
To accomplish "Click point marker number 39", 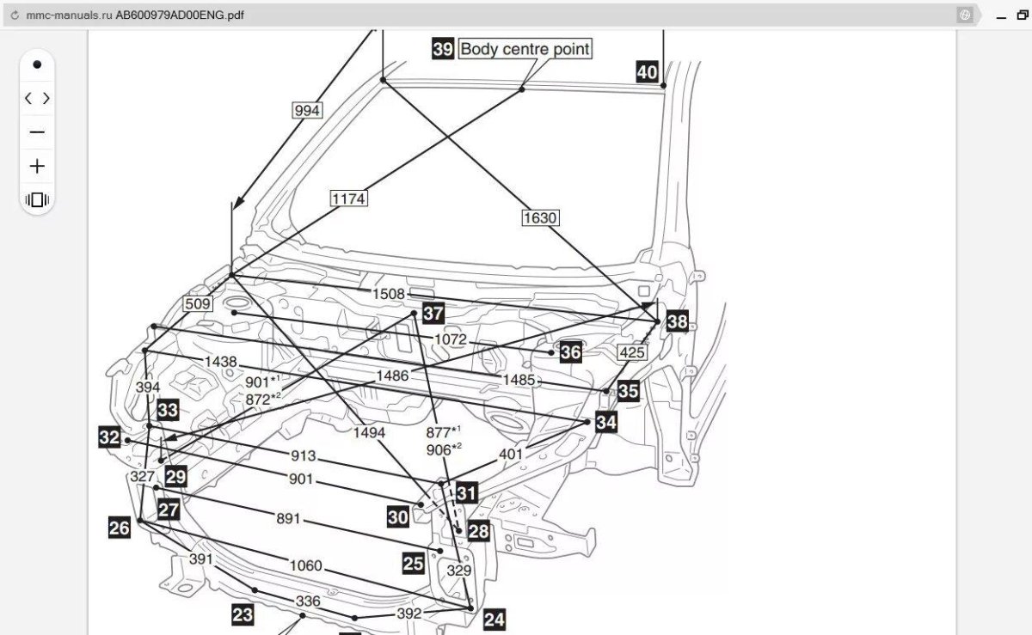I will [443, 49].
